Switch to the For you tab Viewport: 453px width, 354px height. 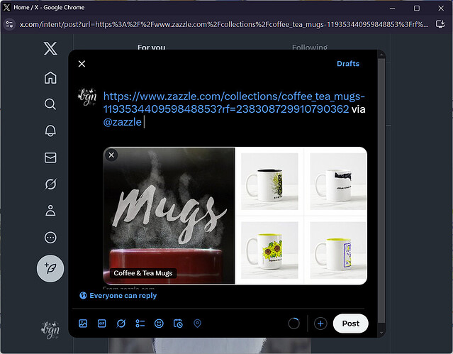coord(152,47)
